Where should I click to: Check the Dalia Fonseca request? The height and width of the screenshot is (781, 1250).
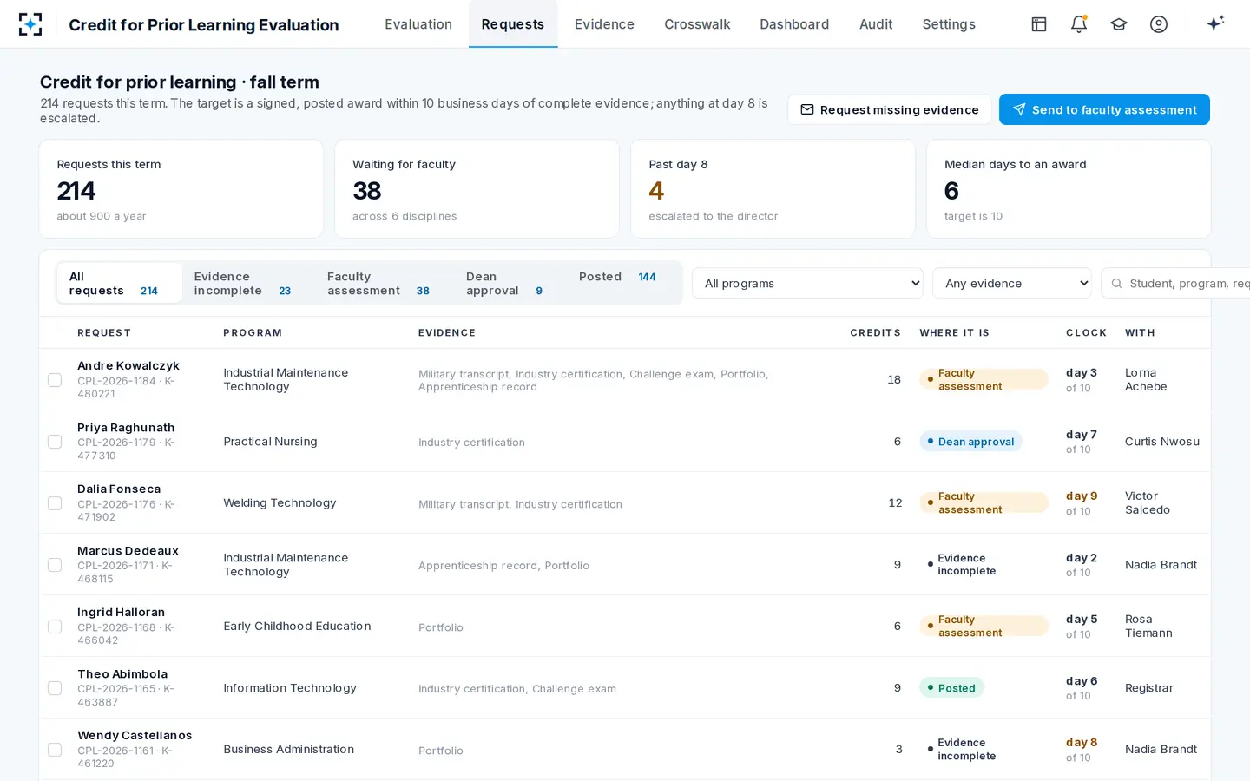(x=55, y=503)
